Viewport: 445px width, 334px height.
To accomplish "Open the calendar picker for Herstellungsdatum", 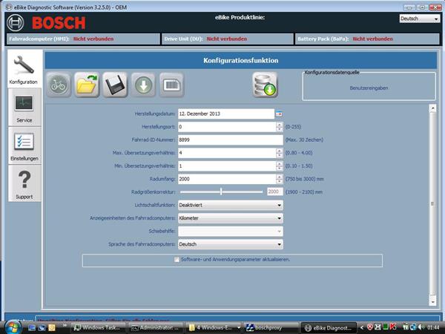I will pos(279,114).
